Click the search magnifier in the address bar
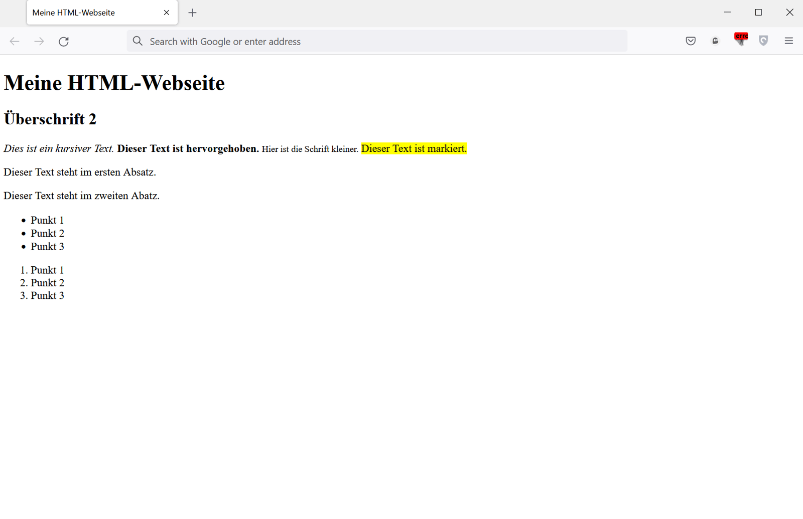This screenshot has width=803, height=519. point(137,41)
